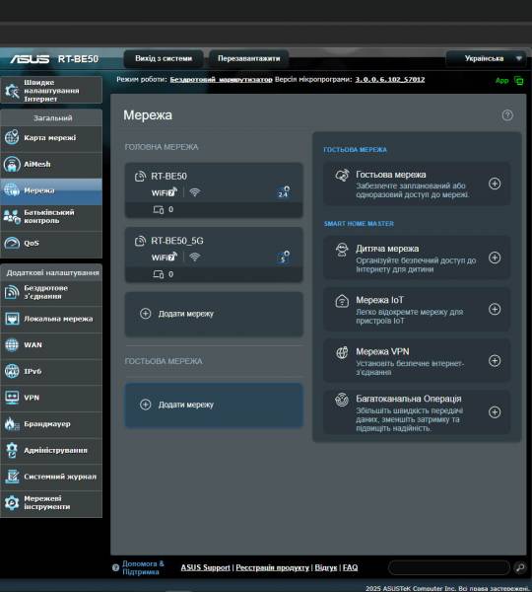Click the search magnifier icon in footer

[x=520, y=567]
